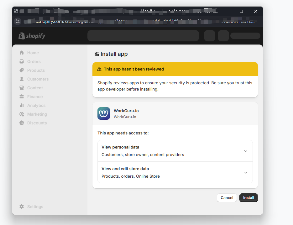
Task: Cancel the app installation
Action: [227, 198]
